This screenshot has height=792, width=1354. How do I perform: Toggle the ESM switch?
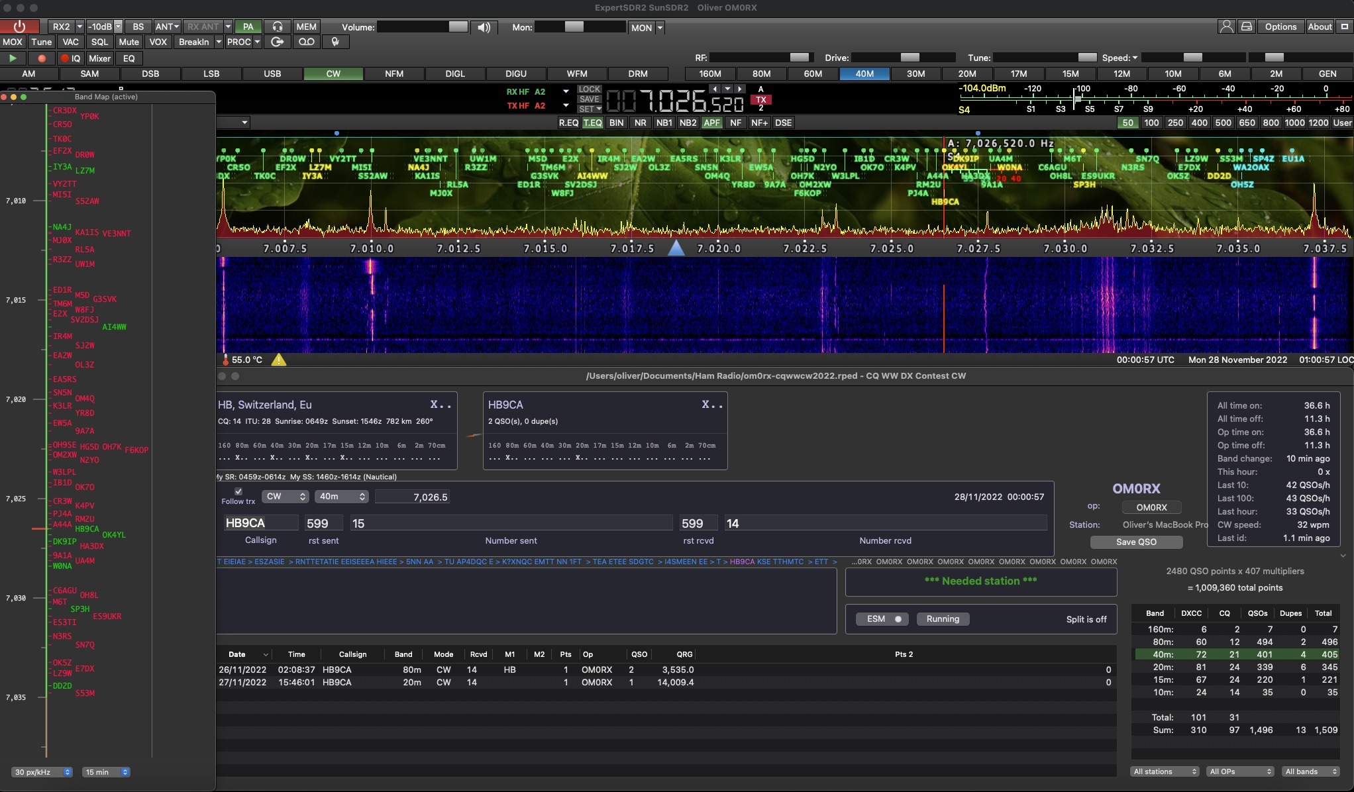[x=883, y=619]
